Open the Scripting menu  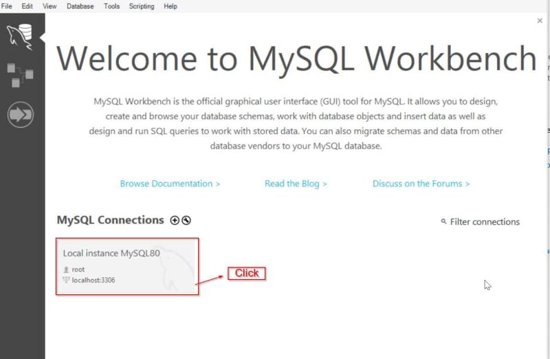(142, 6)
